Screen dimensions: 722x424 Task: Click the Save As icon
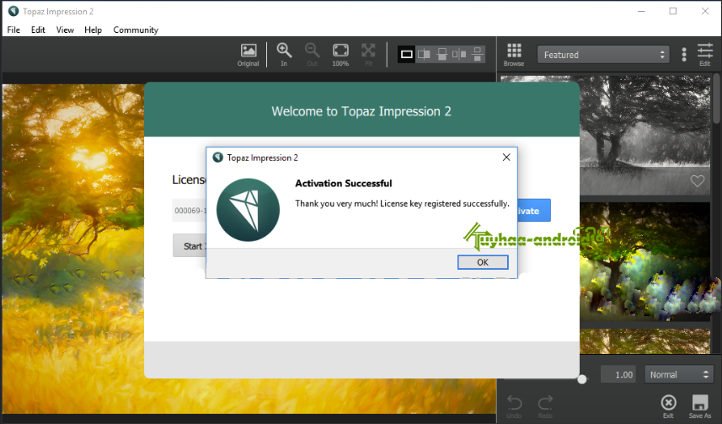coord(700,406)
